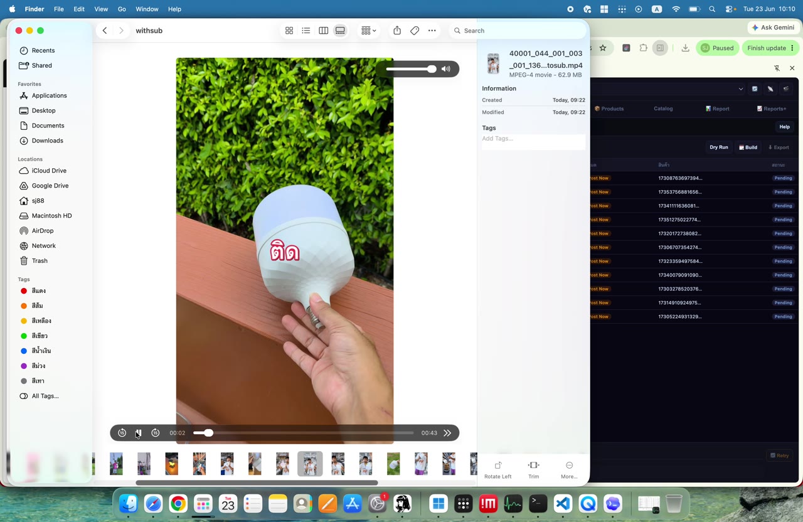Adjust the video volume slider
The height and width of the screenshot is (522, 803).
[x=411, y=69]
